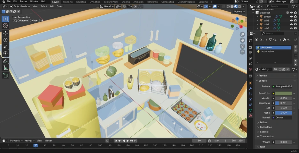Viewport: 299px width, 153px height.
Task: Toggle X-ray view
Action: [x=224, y=6]
